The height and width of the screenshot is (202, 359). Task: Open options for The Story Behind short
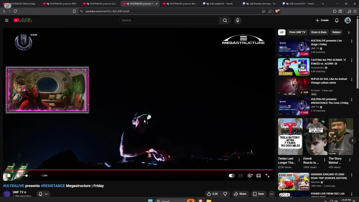(350, 160)
